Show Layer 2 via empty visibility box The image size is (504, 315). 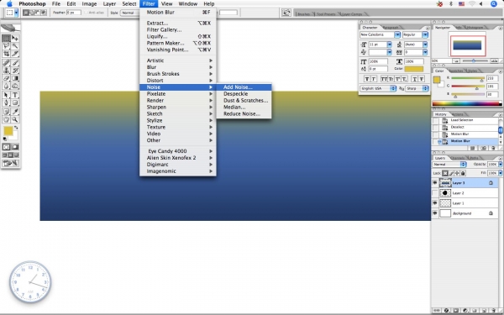(x=435, y=193)
